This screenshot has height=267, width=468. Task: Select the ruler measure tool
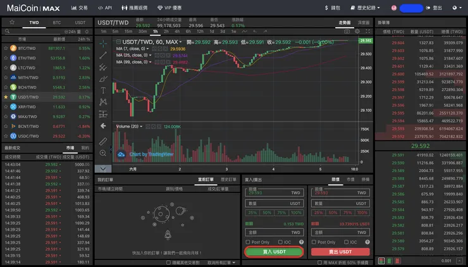pos(103,141)
